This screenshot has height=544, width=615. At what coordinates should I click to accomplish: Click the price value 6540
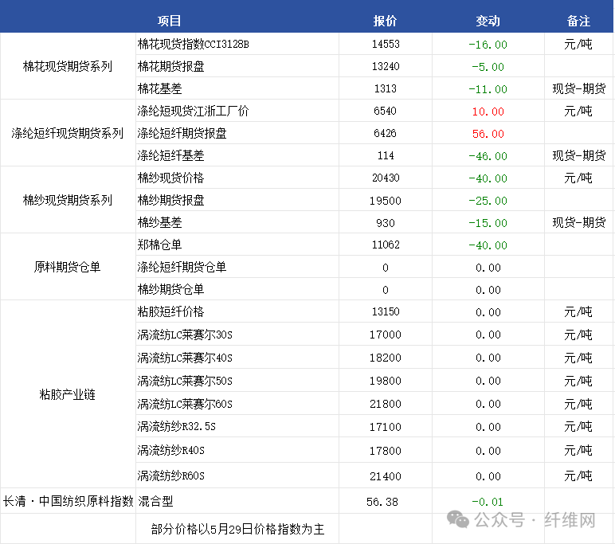385,111
